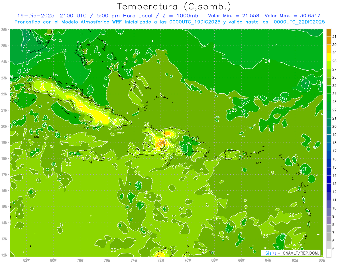
Task: Click the '14N' latitude axis label
Action: [x=4, y=223]
